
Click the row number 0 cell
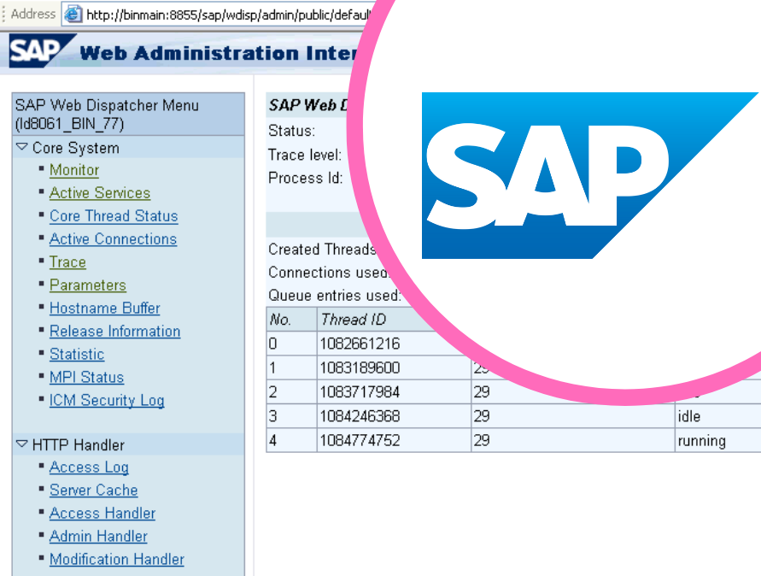pos(292,344)
